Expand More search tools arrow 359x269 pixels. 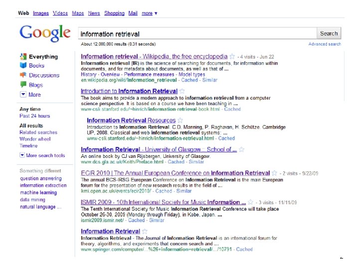22,155
